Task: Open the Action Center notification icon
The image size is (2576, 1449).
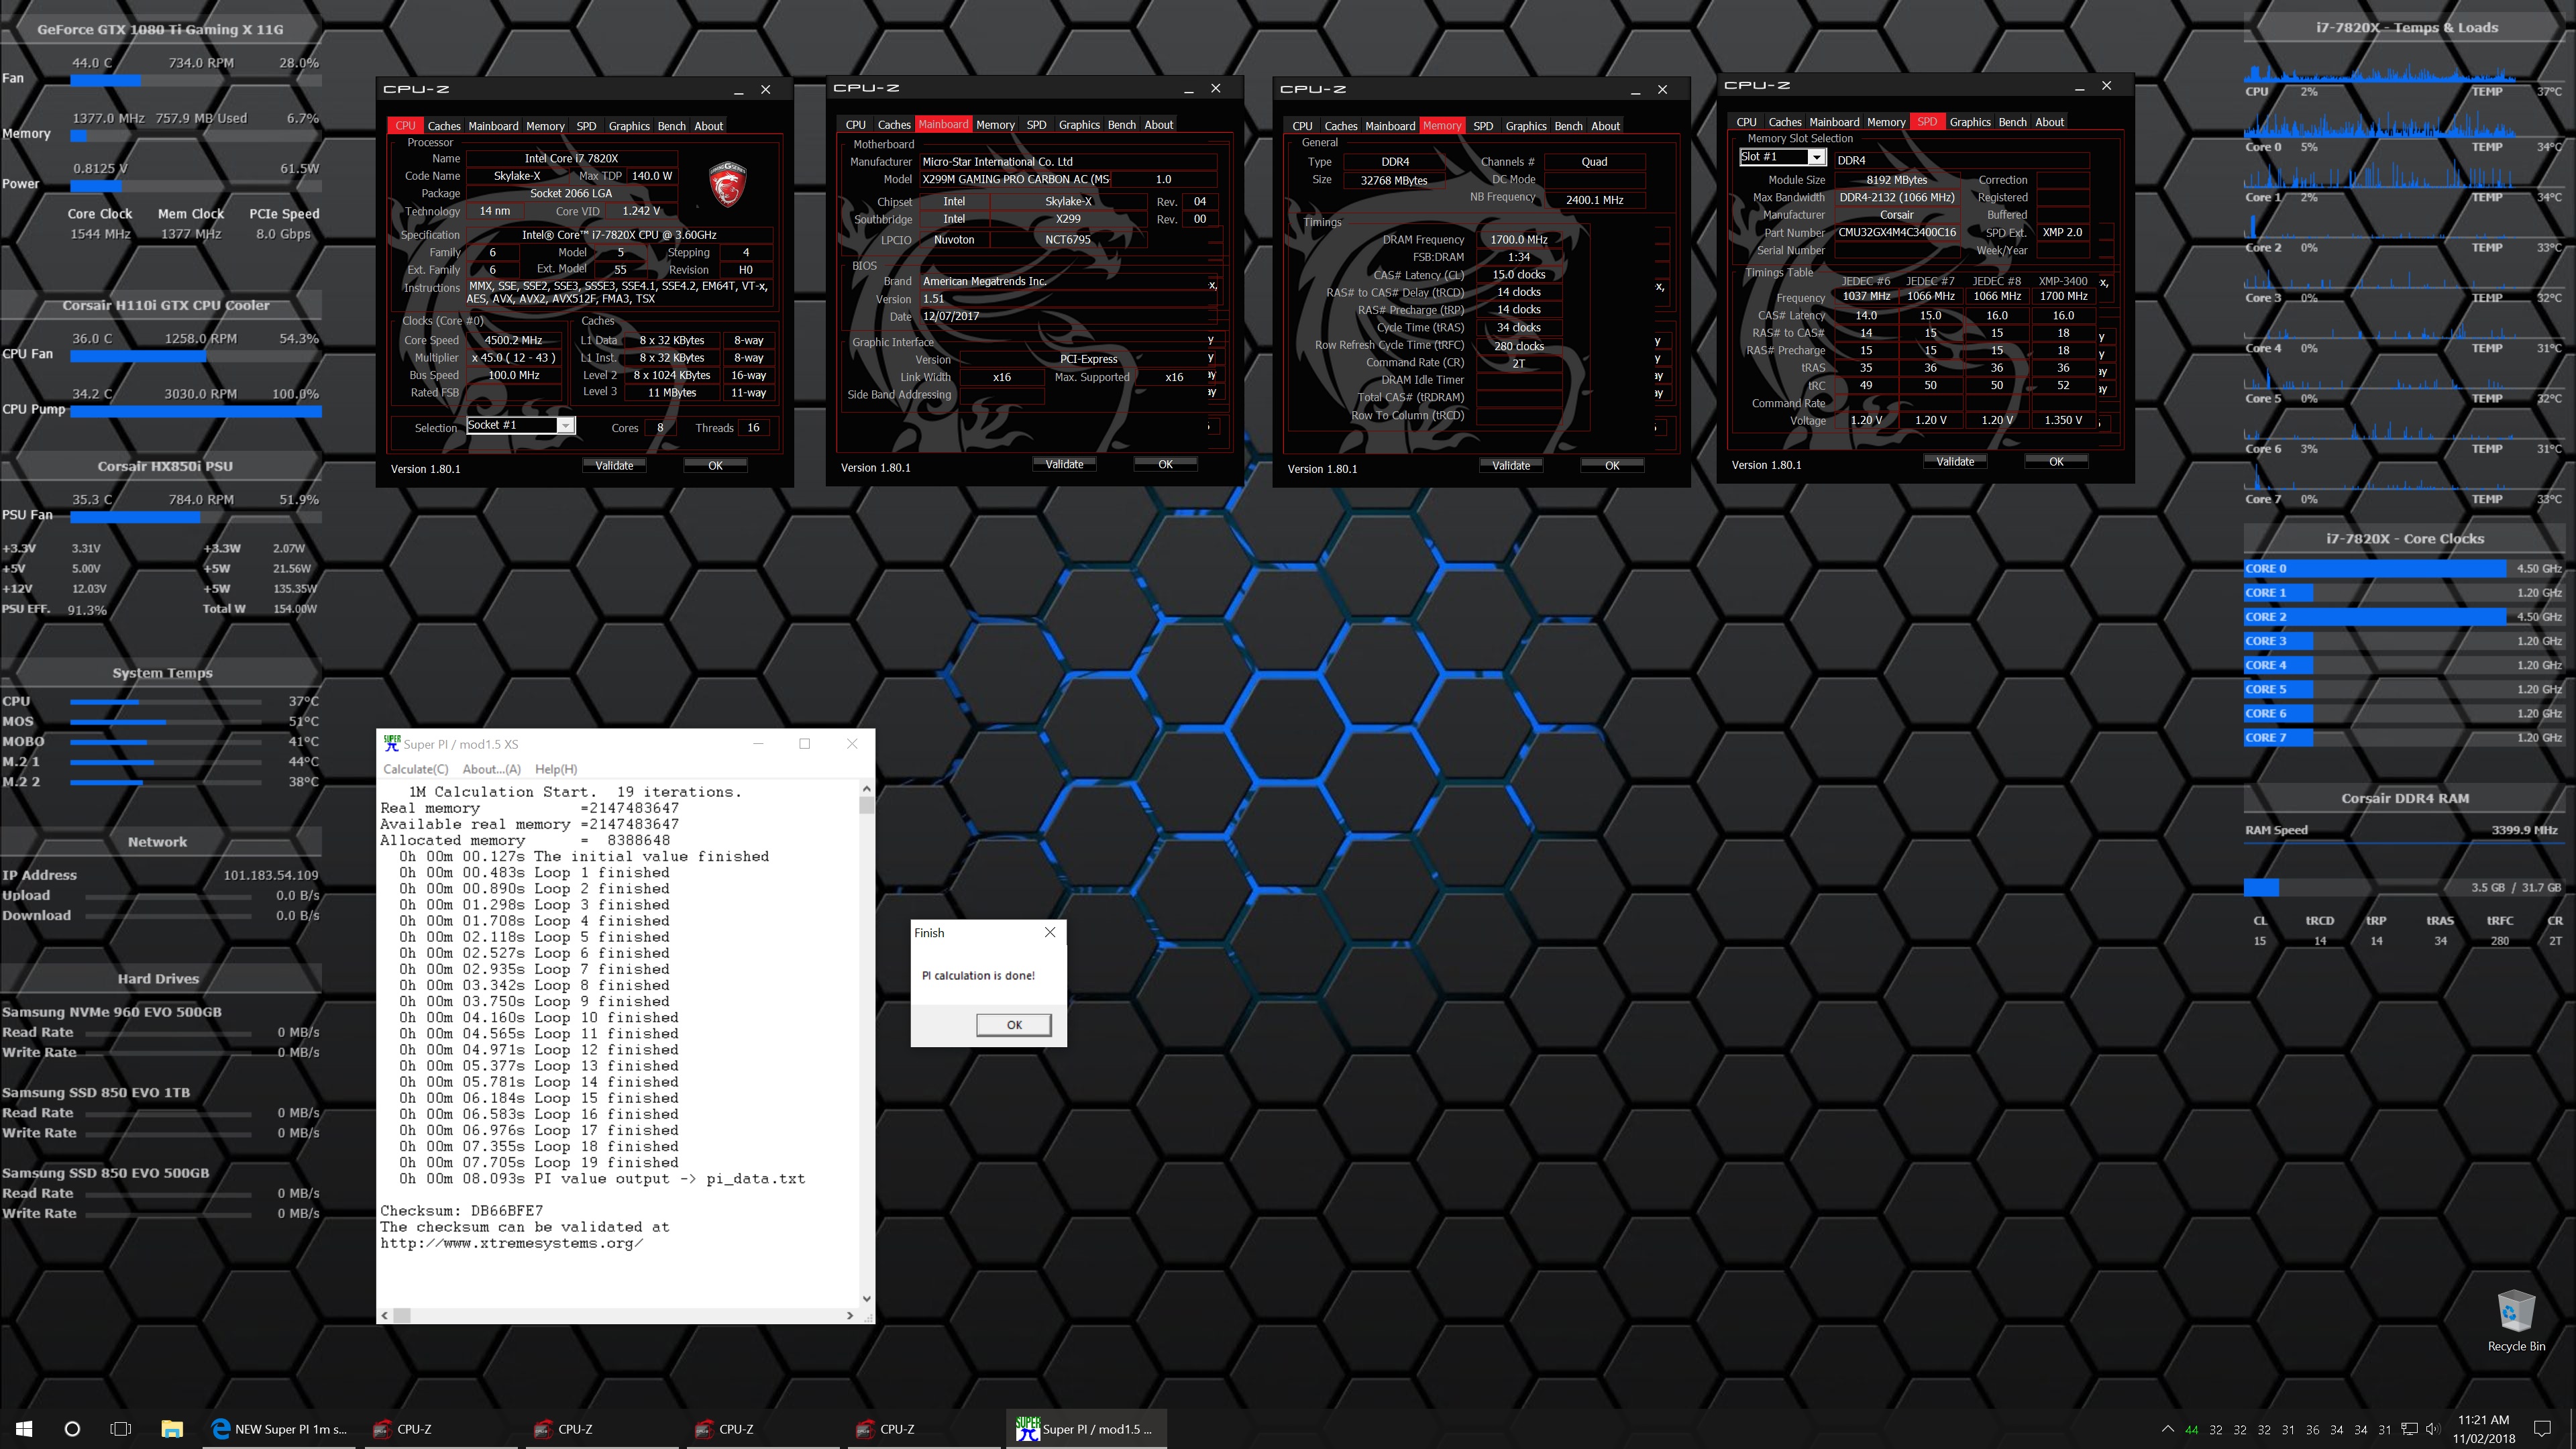Action: [x=2543, y=1429]
